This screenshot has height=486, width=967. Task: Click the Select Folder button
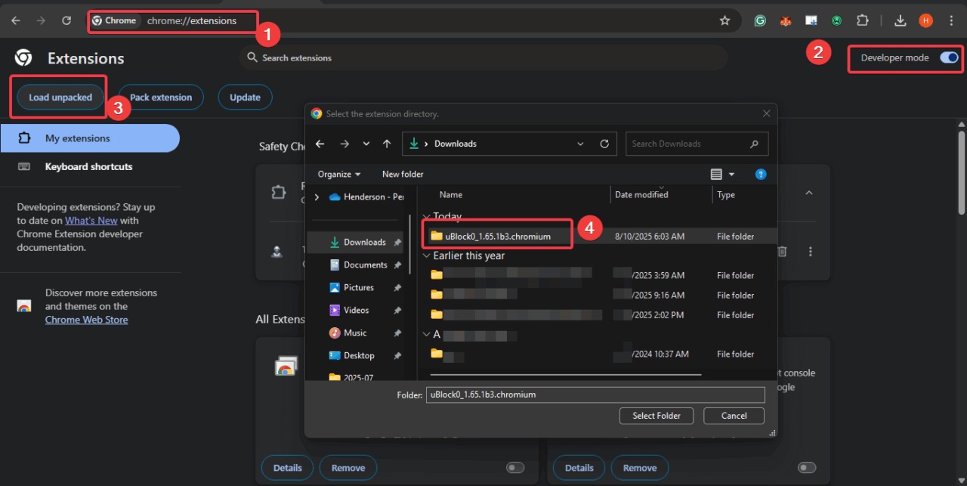[x=656, y=416]
